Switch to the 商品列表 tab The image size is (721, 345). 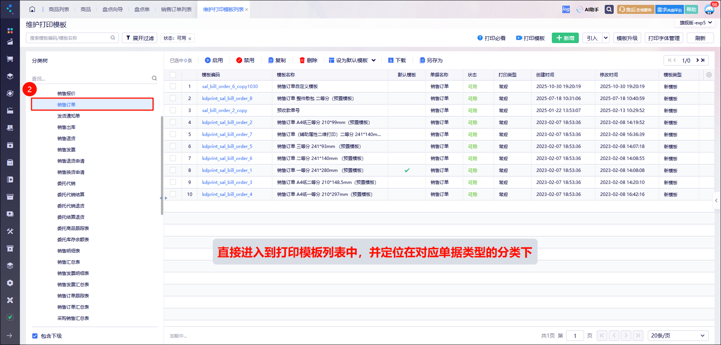pyautogui.click(x=59, y=9)
